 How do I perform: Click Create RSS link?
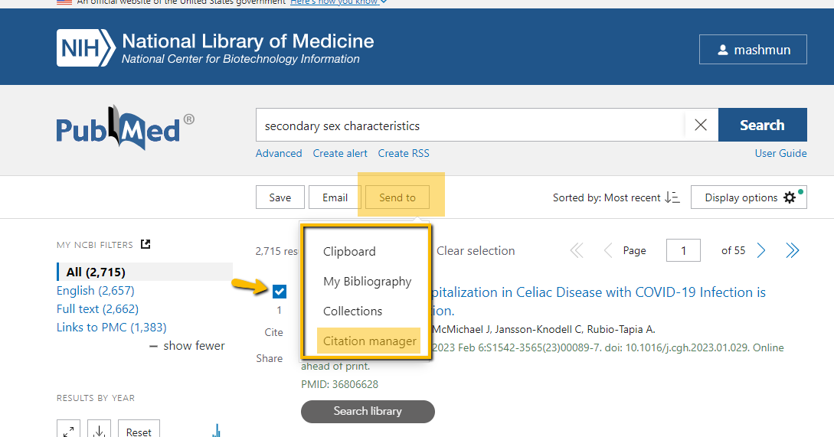click(404, 153)
